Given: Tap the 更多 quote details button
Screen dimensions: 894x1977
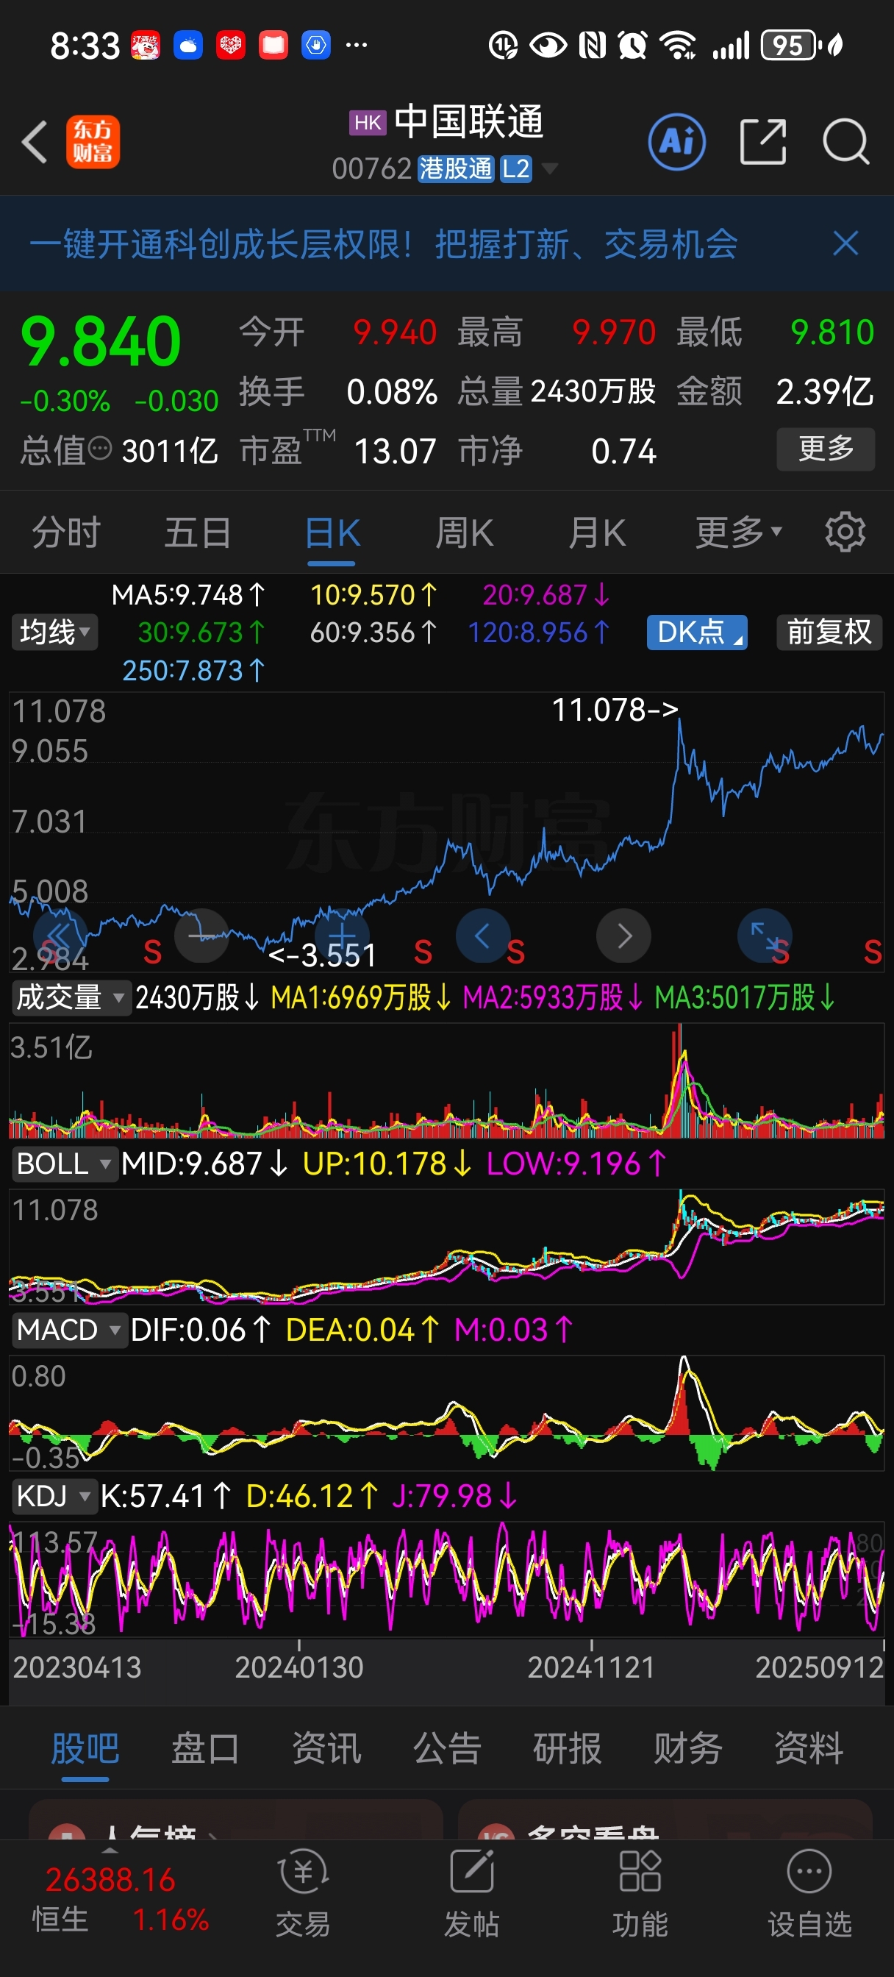Looking at the screenshot, I should point(826,449).
